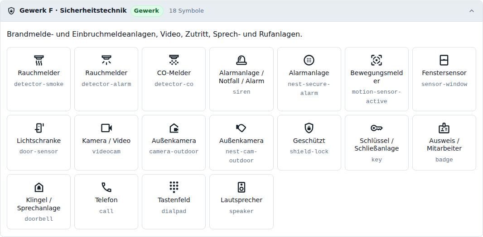Choose the Fenstersensor icon

click(444, 60)
